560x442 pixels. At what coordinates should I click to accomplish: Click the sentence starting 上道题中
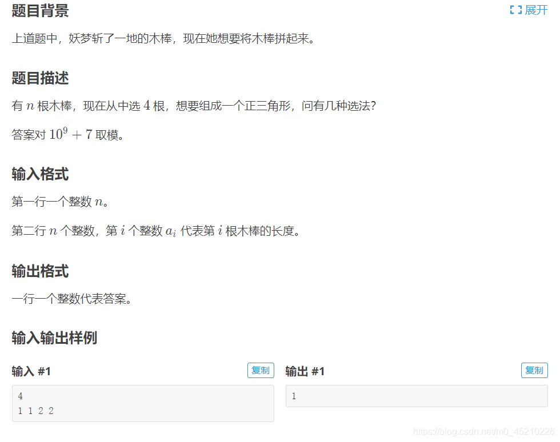pos(163,38)
